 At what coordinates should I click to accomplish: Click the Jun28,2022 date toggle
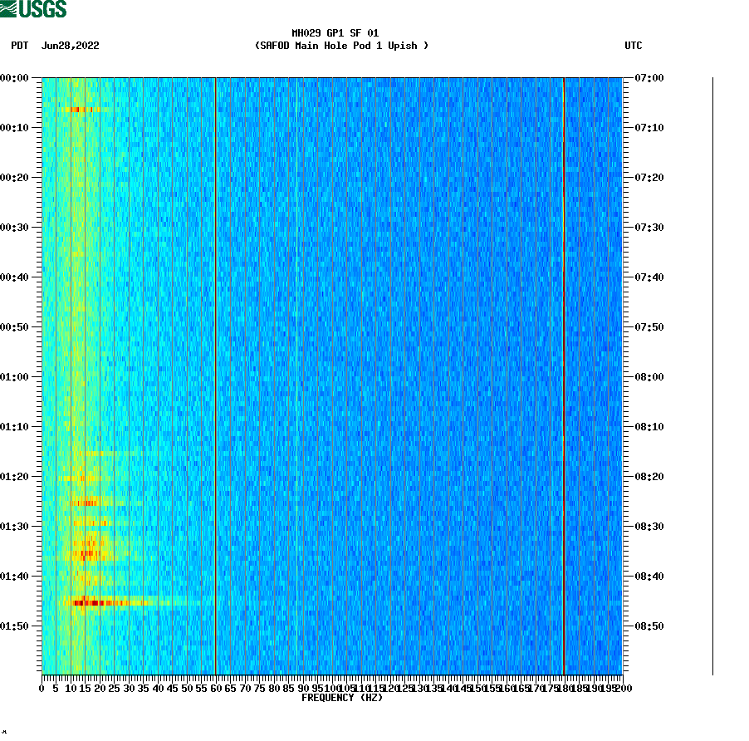[x=70, y=47]
